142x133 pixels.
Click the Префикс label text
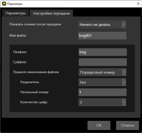20,52
